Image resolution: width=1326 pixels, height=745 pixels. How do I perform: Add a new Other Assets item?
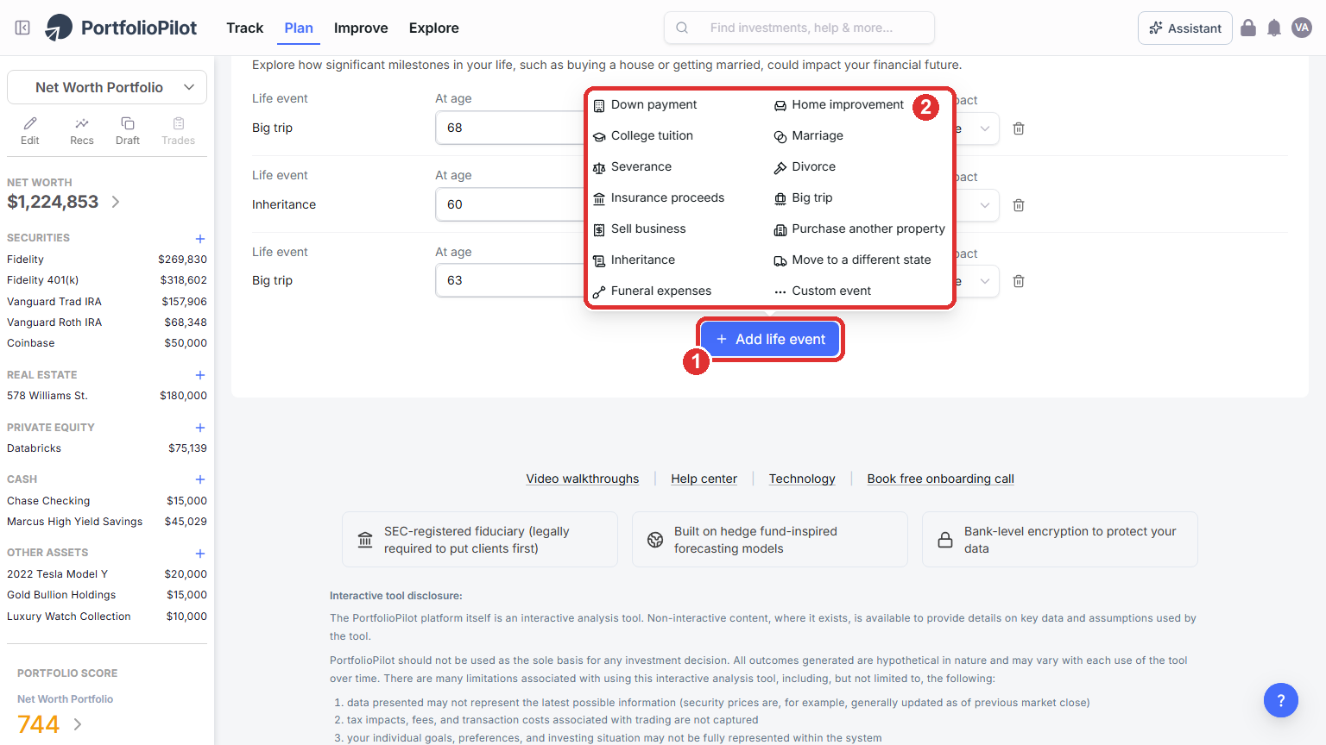[200, 554]
